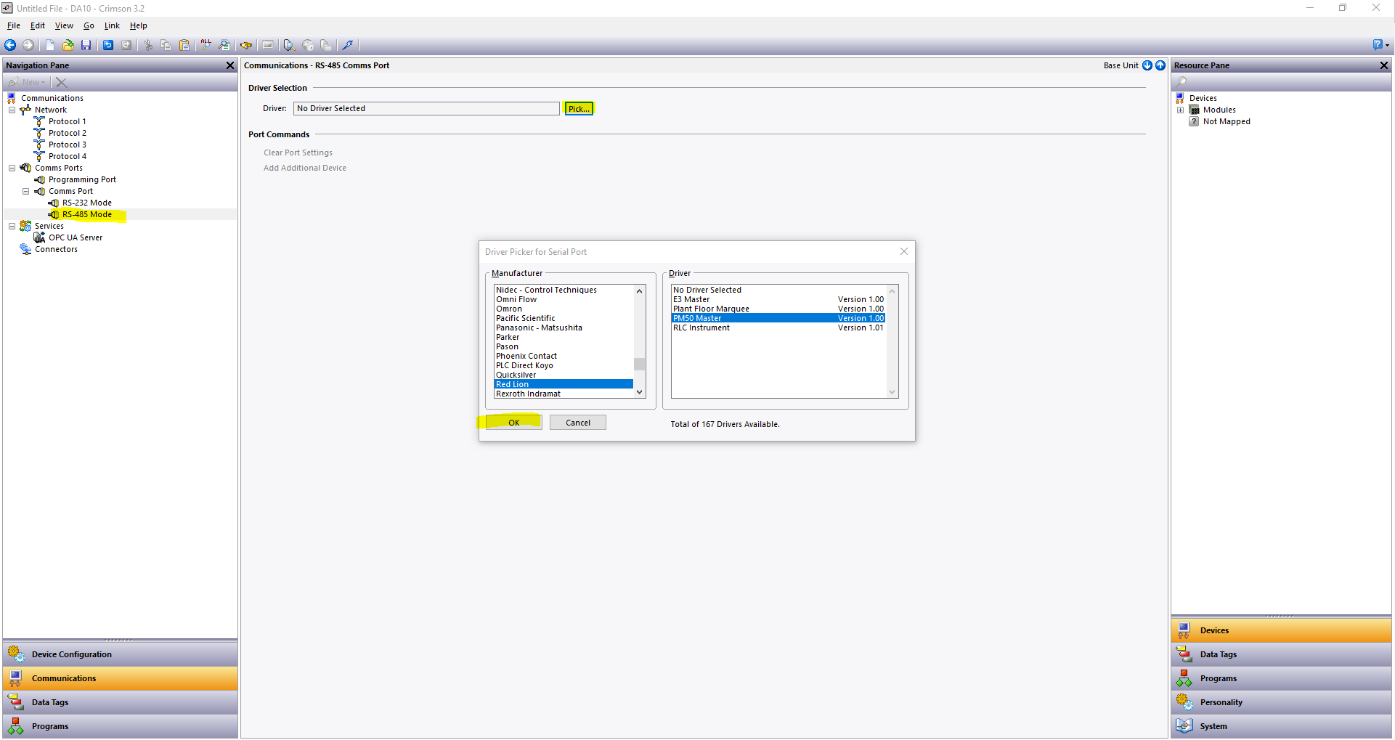This screenshot has height=740, width=1395.
Task: Select Rexroth Indramat manufacturer
Action: point(564,394)
